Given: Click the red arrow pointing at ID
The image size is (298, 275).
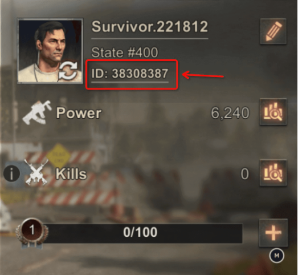Looking at the screenshot, I should coord(203,75).
